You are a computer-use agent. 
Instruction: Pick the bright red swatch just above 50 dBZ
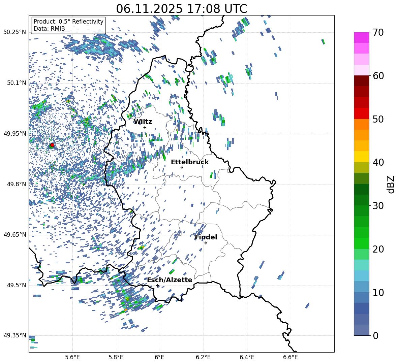362,113
